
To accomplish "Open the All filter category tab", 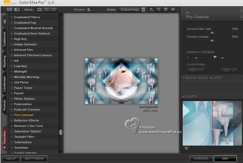I will pyautogui.click(x=5, y=21).
